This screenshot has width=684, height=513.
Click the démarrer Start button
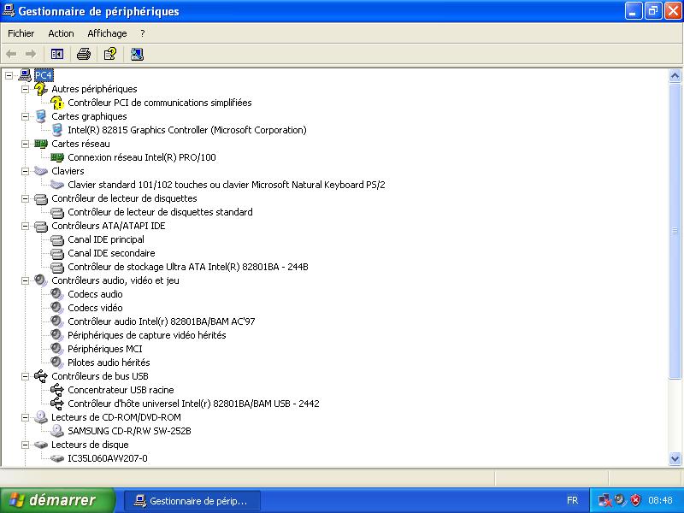point(56,500)
